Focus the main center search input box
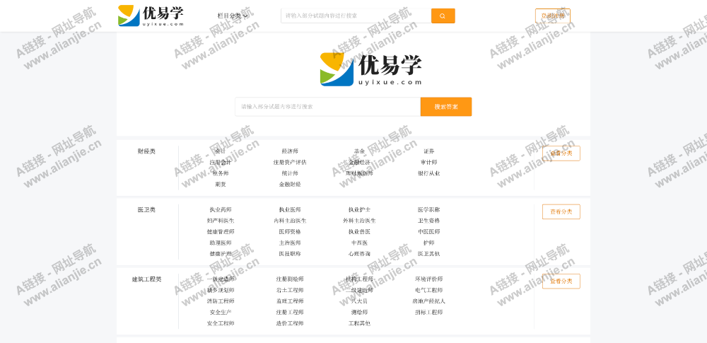 point(328,107)
